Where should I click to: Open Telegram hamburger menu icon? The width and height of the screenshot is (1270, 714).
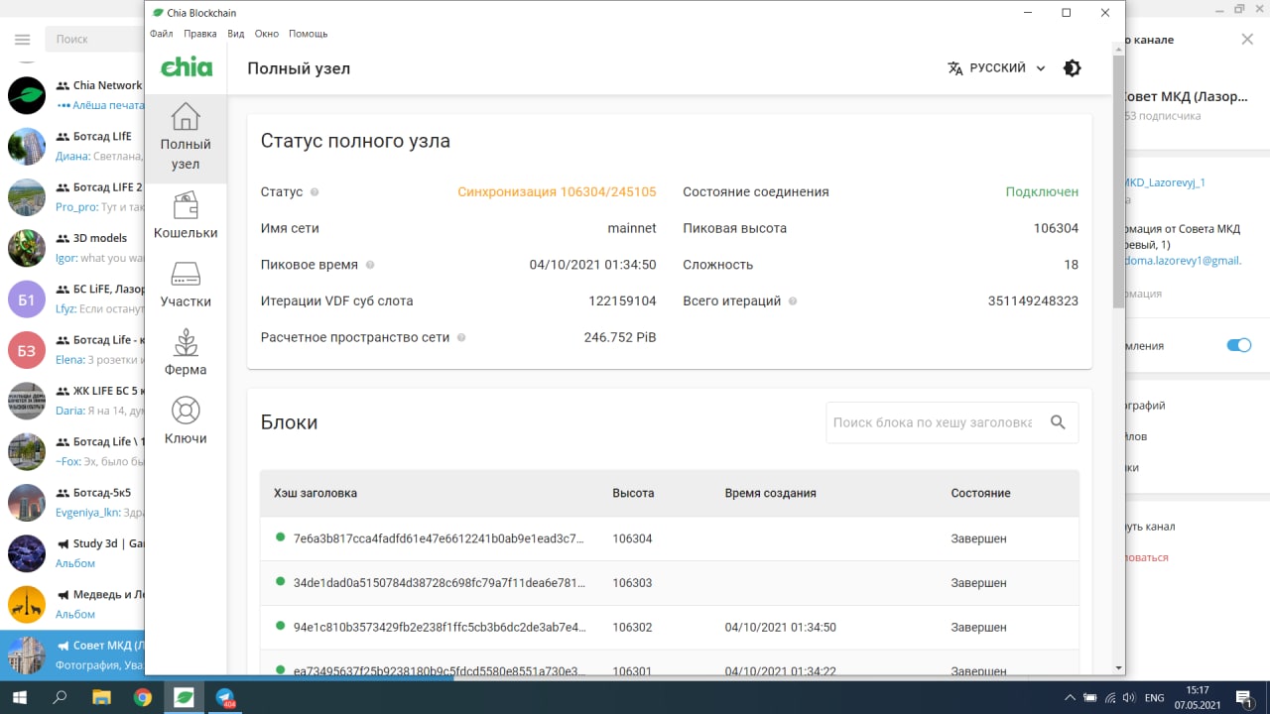[x=23, y=40]
